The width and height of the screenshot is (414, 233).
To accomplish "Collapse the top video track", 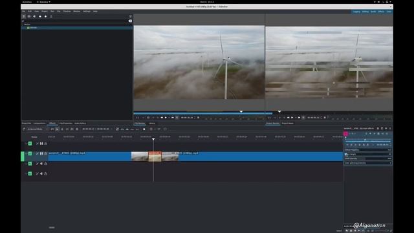I will [26, 144].
